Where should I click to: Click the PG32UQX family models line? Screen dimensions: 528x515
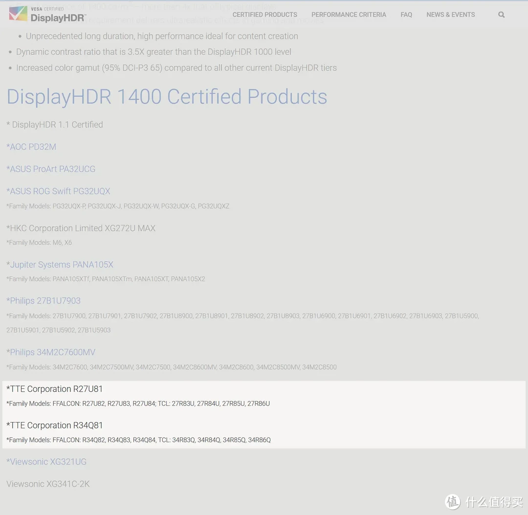[118, 206]
